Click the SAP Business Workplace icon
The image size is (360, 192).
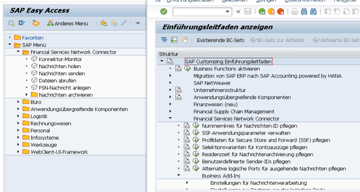pos(36,23)
